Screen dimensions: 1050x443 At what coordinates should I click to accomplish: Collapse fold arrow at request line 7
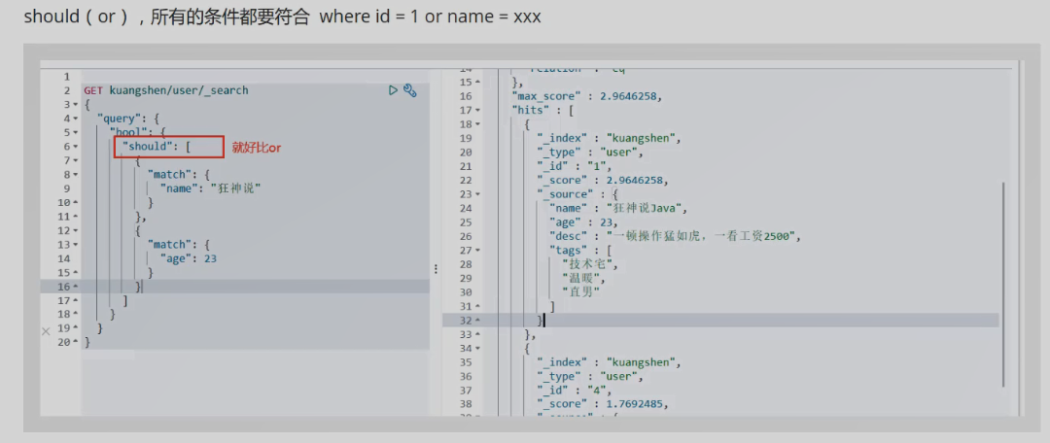pyautogui.click(x=75, y=160)
